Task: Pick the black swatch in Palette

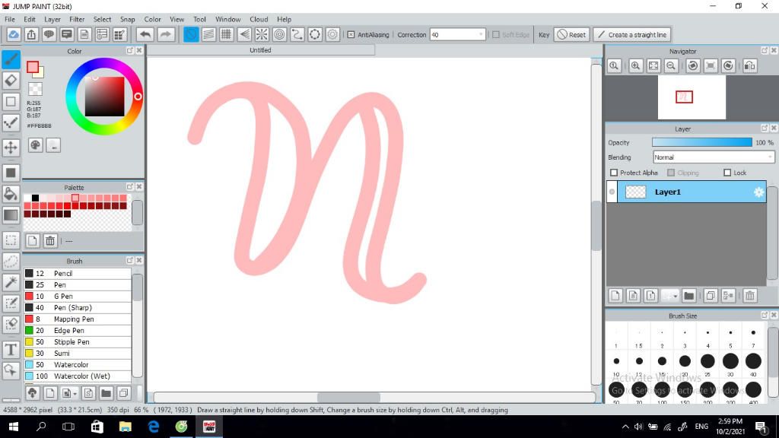Action: 35,198
